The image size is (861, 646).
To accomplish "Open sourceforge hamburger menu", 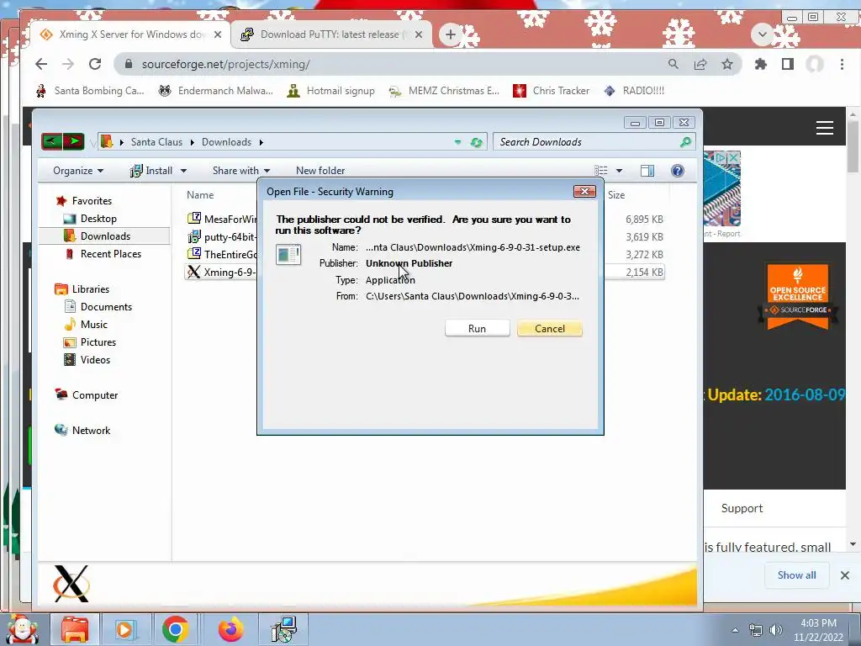I will coord(824,128).
